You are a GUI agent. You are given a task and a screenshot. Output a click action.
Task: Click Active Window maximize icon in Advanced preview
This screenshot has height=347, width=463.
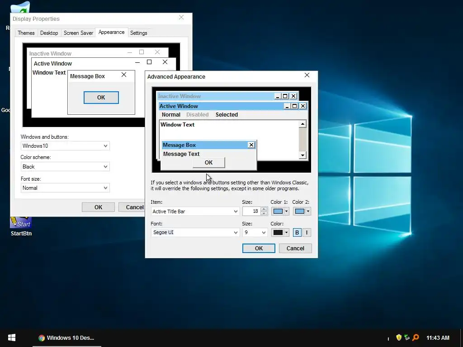click(294, 106)
